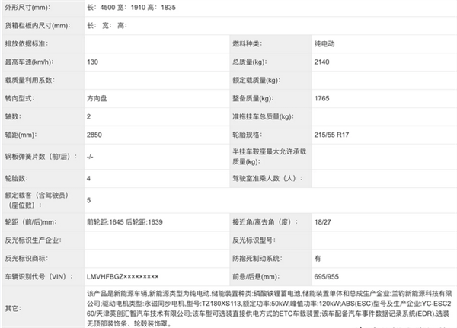Click the 反光标识生产企业 label

[x=34, y=240]
